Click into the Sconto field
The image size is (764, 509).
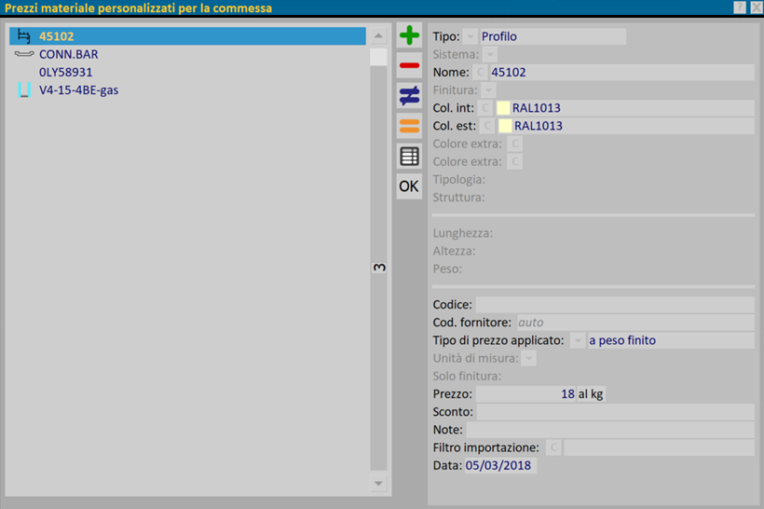click(x=615, y=412)
